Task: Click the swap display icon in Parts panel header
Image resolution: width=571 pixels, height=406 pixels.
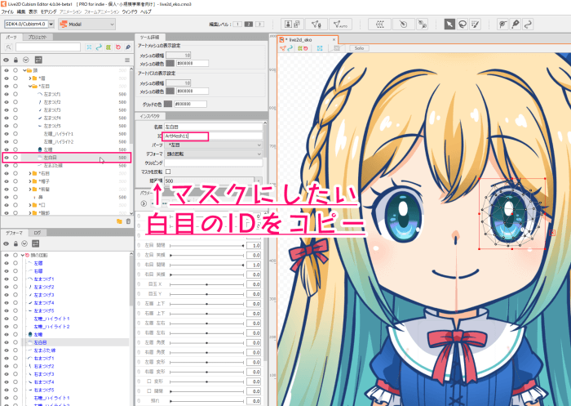Action: pyautogui.click(x=38, y=60)
